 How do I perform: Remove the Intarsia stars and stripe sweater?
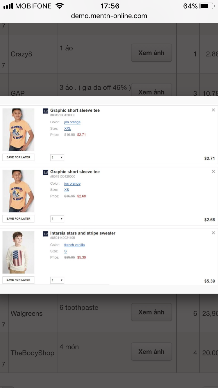point(213,233)
